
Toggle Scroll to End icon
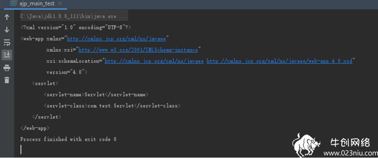pyautogui.click(x=7, y=55)
